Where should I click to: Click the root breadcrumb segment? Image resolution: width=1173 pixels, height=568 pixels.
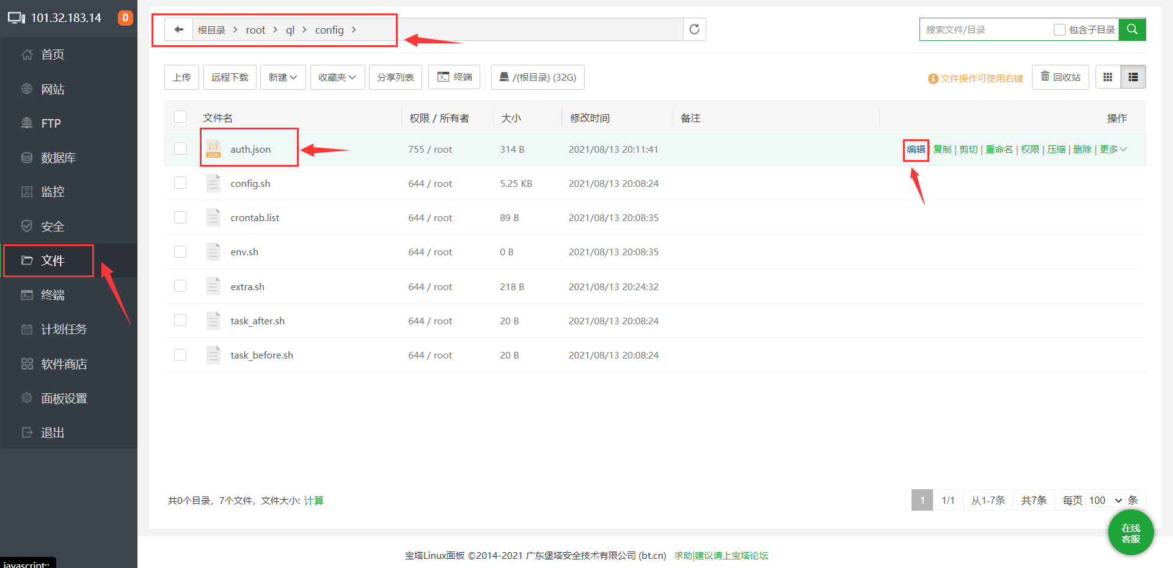(255, 30)
